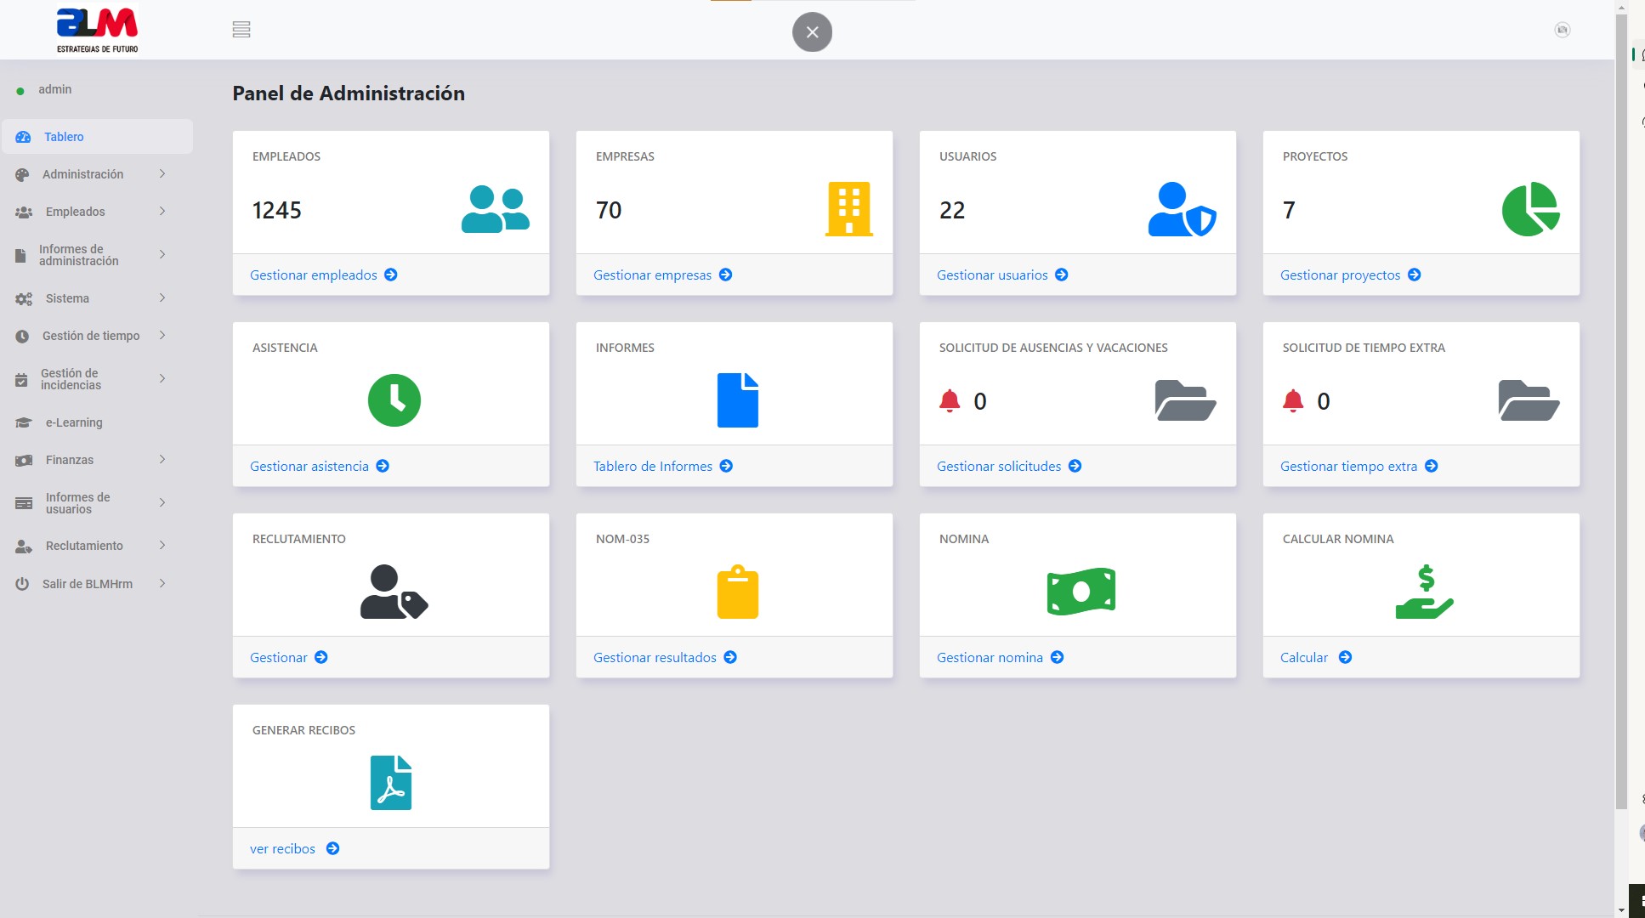Click the yellow clipboard NOM-035 icon
1645x918 pixels.
[x=737, y=592]
